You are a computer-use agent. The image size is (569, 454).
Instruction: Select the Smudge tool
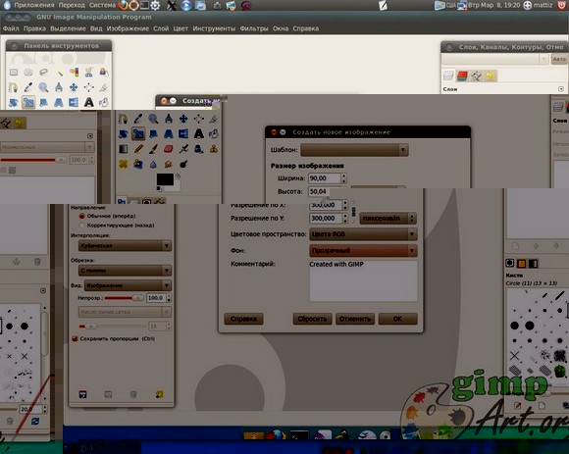tap(169, 165)
